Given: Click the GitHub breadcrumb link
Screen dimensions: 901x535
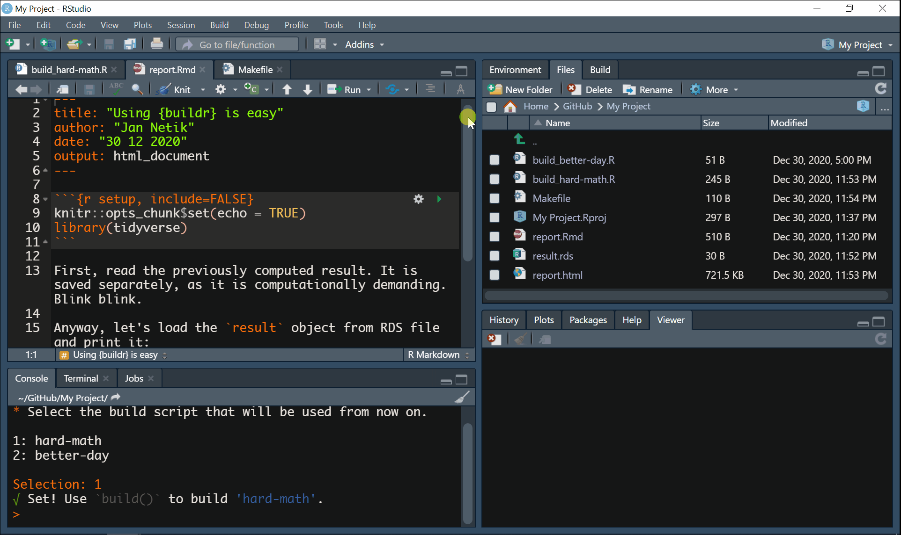Looking at the screenshot, I should 577,107.
